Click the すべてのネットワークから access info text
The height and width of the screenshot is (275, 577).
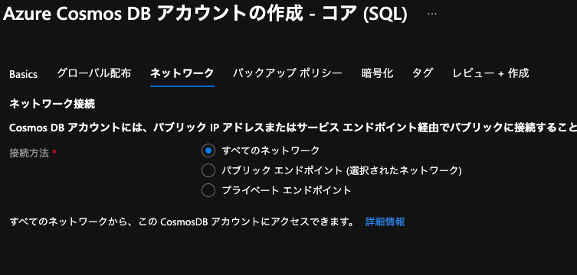tap(182, 222)
